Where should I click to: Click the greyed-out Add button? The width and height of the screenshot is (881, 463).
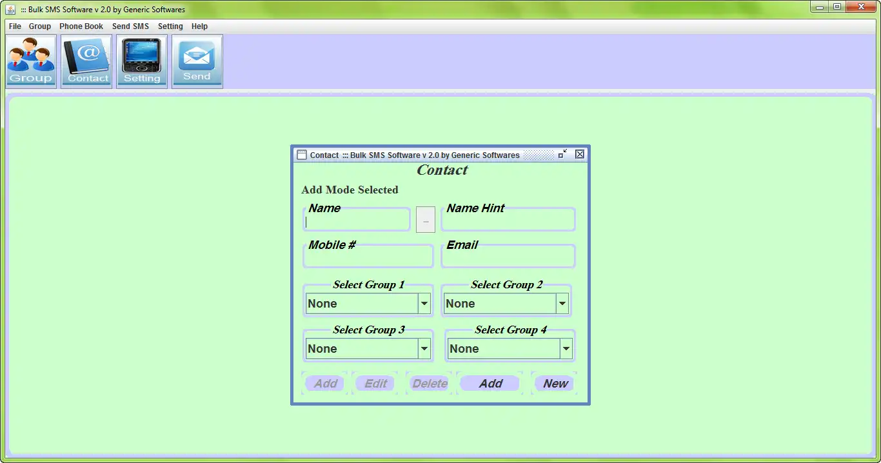click(326, 384)
